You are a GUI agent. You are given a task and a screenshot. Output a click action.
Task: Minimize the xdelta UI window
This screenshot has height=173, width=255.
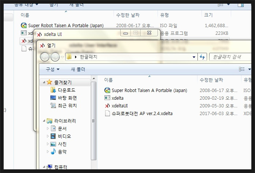tap(126, 33)
